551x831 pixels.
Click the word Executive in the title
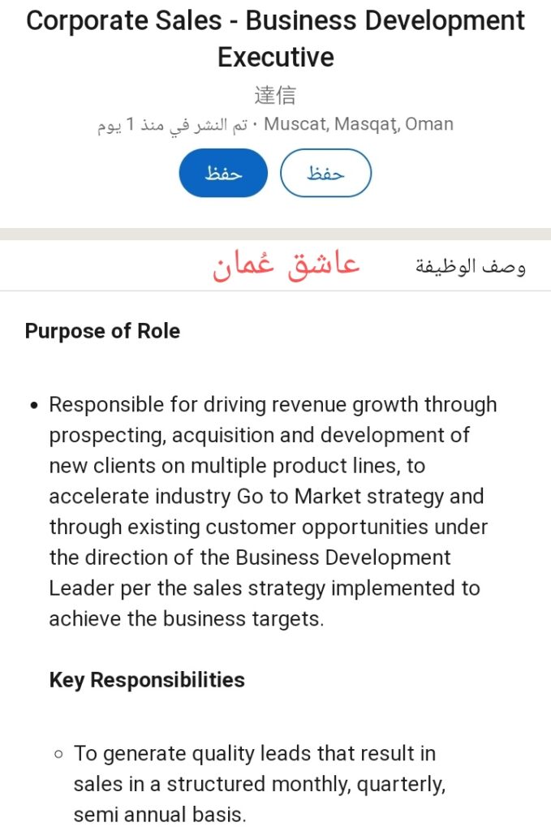(x=275, y=58)
